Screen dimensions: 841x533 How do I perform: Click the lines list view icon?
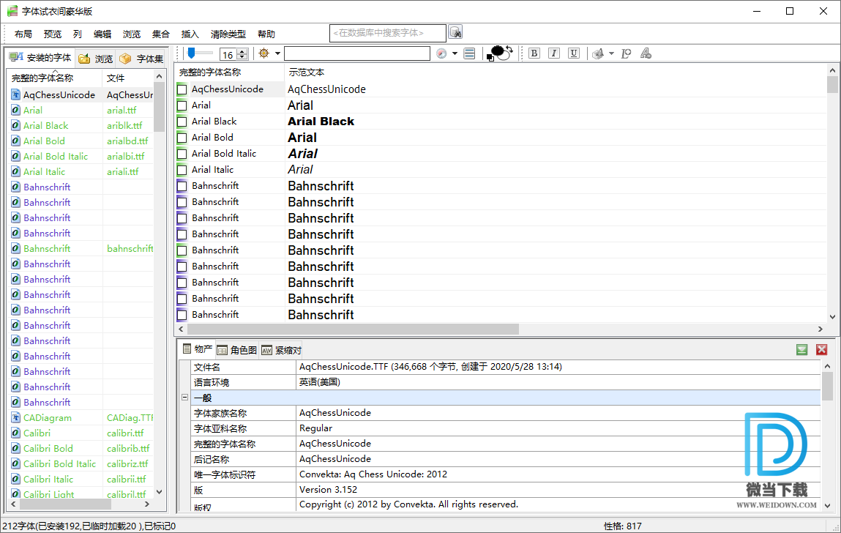click(469, 53)
